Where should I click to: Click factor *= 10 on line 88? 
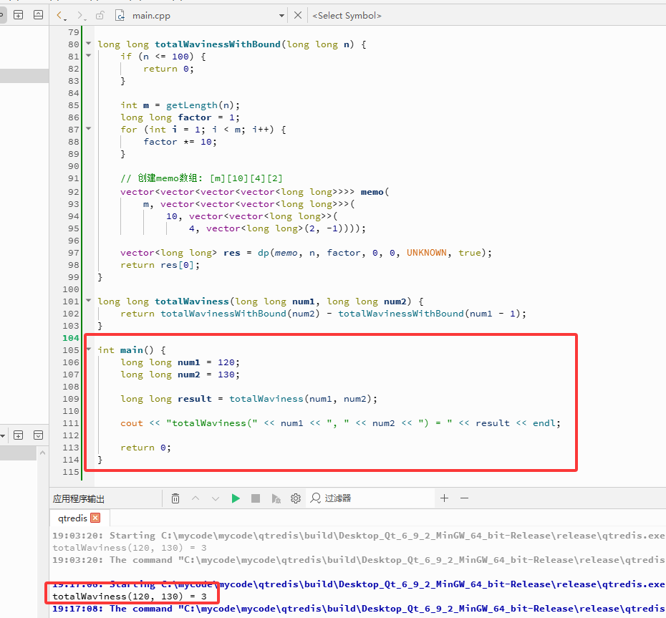(180, 142)
